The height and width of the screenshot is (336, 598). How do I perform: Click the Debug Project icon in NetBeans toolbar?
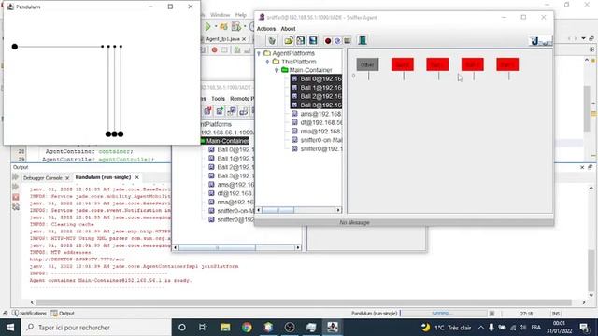223,27
